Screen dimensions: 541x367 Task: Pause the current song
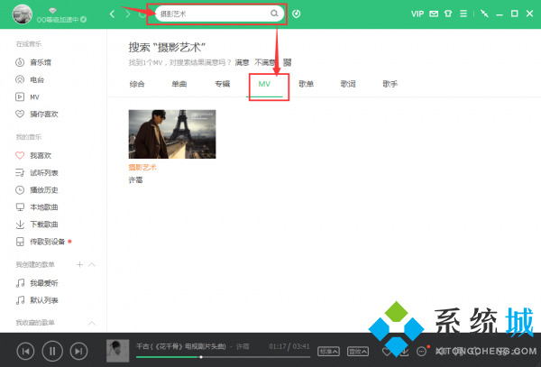click(52, 351)
